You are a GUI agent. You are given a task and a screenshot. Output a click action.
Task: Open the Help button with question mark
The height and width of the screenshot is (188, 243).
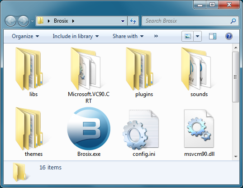[x=229, y=36]
